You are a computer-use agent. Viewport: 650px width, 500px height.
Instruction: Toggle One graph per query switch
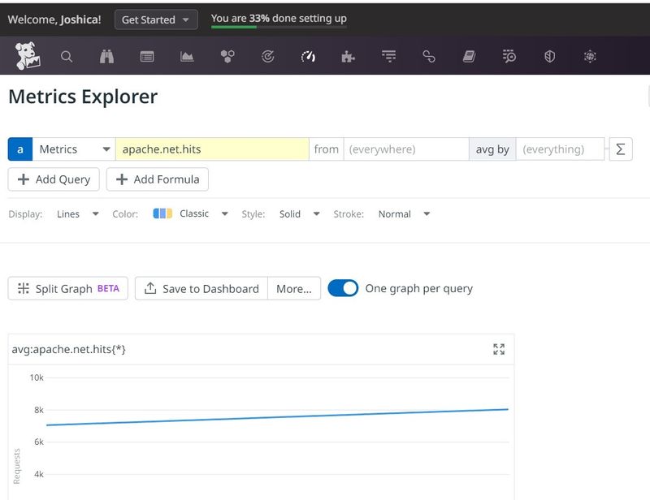[x=343, y=288]
